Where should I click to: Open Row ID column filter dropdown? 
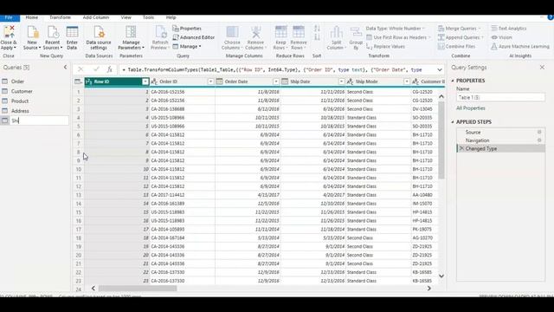145,81
